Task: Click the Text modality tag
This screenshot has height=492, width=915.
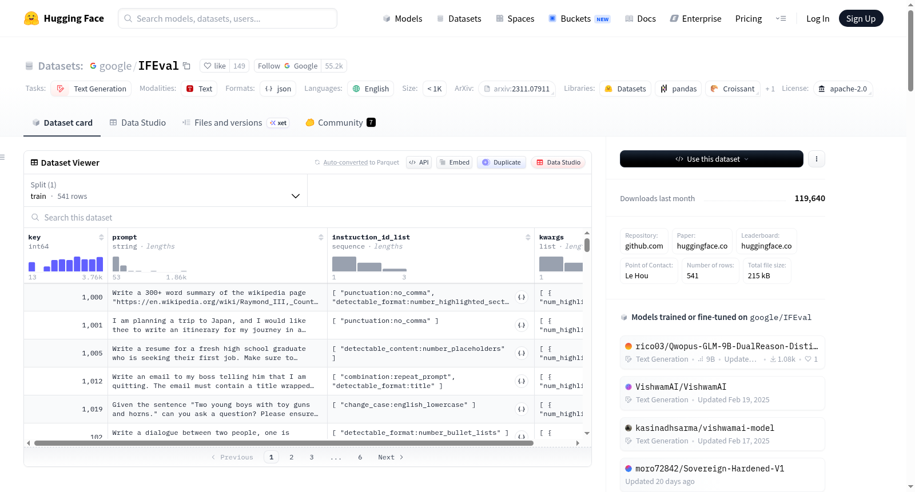Action: tap(199, 89)
